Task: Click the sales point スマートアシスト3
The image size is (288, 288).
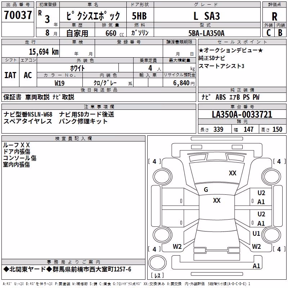Action: [x=221, y=66]
